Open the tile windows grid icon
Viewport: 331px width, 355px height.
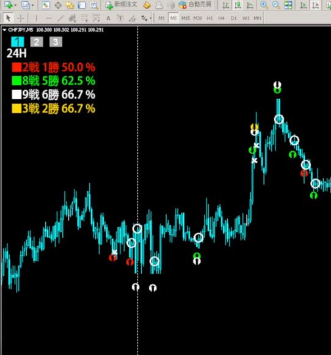click(288, 5)
